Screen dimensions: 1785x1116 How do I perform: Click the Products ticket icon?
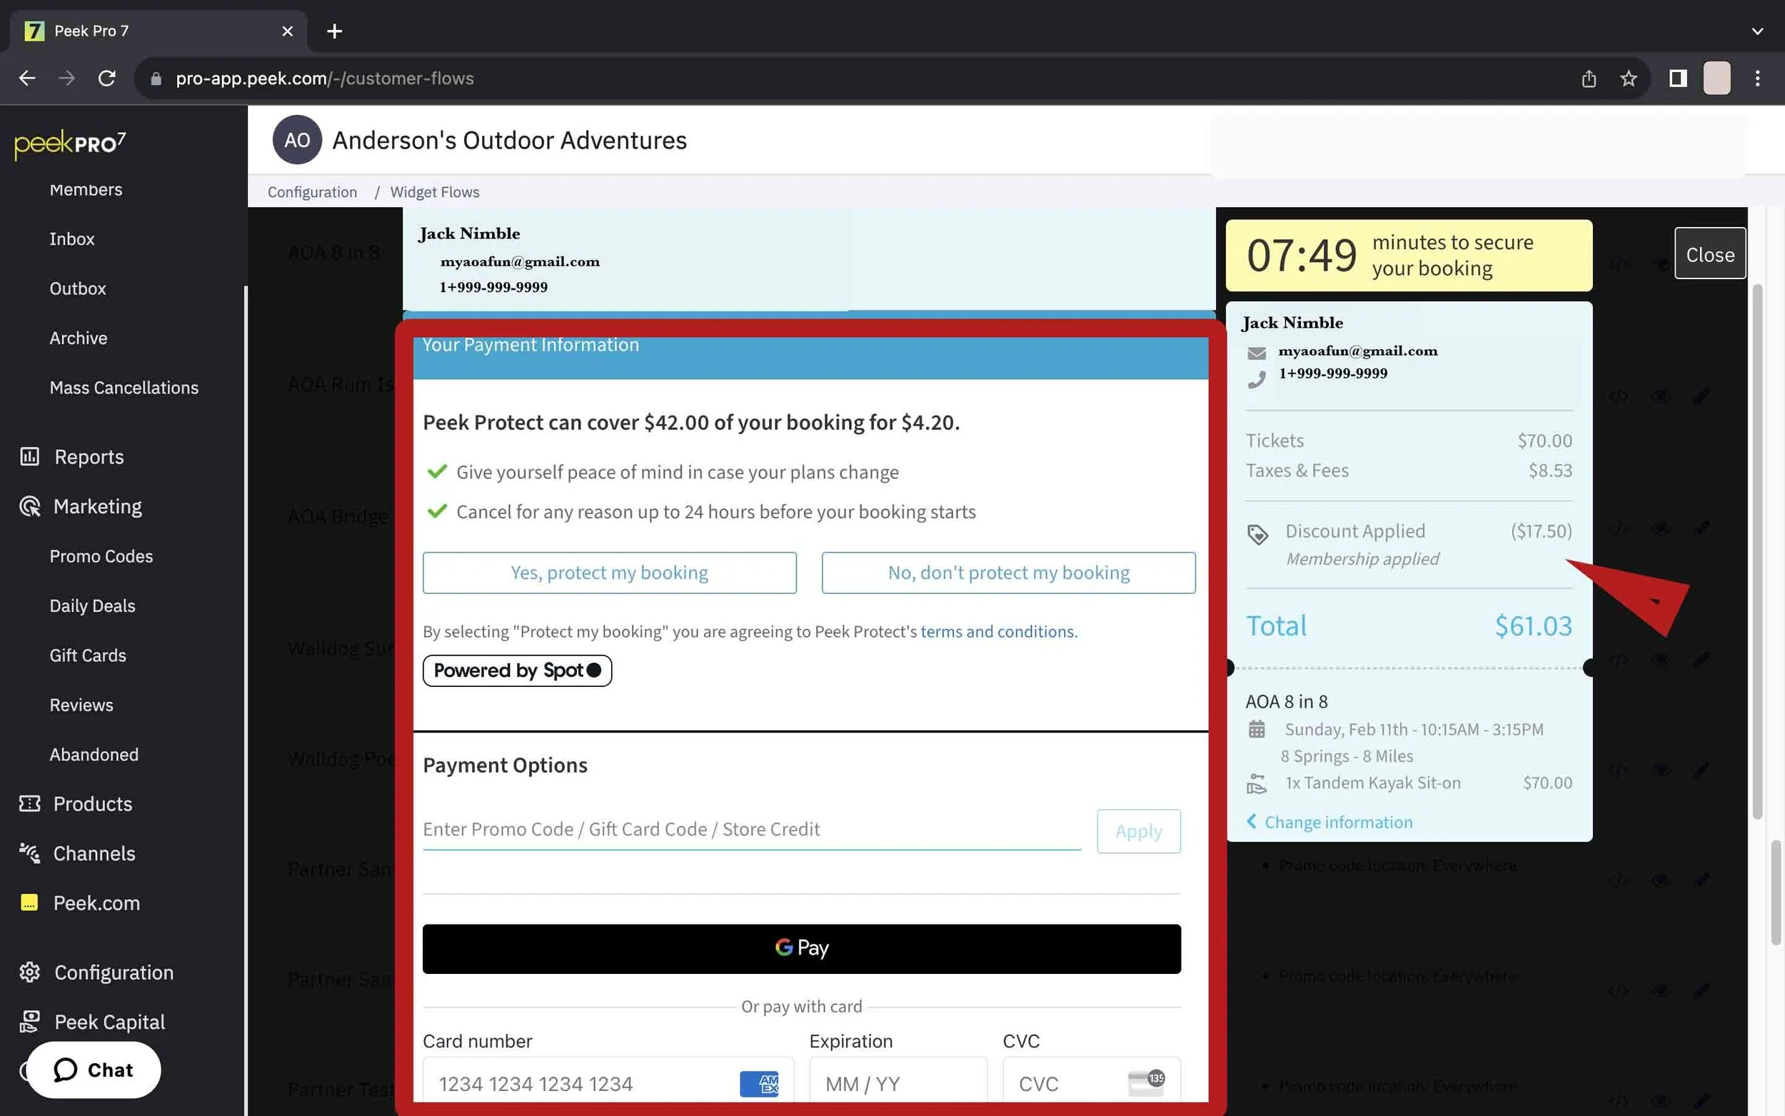point(29,804)
